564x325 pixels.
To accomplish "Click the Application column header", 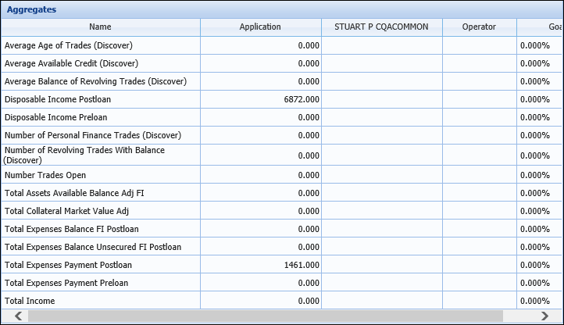I will click(x=260, y=27).
